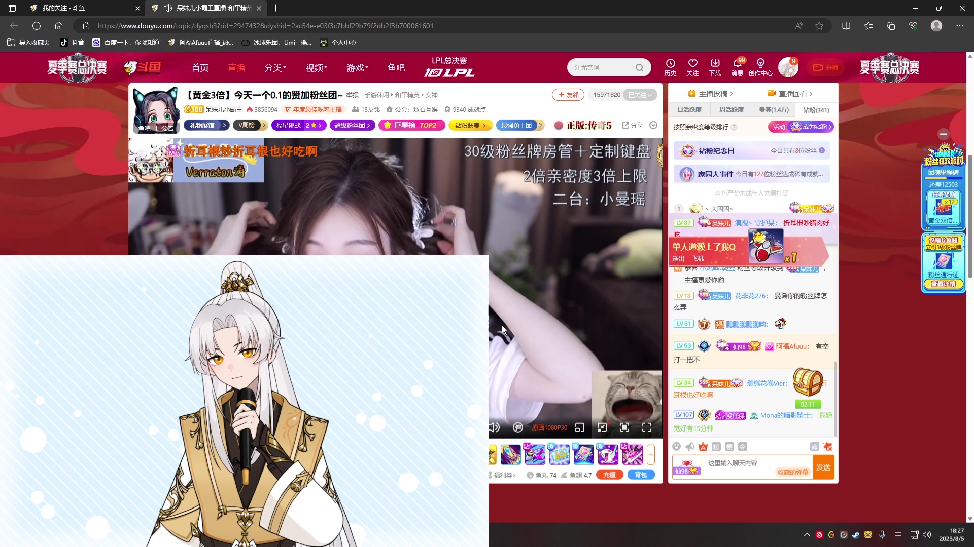Image resolution: width=974 pixels, height=547 pixels.
Task: Show hidden system tray icons
Action: pos(807,535)
